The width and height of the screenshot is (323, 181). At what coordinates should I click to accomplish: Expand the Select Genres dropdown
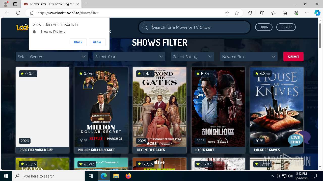(x=52, y=57)
